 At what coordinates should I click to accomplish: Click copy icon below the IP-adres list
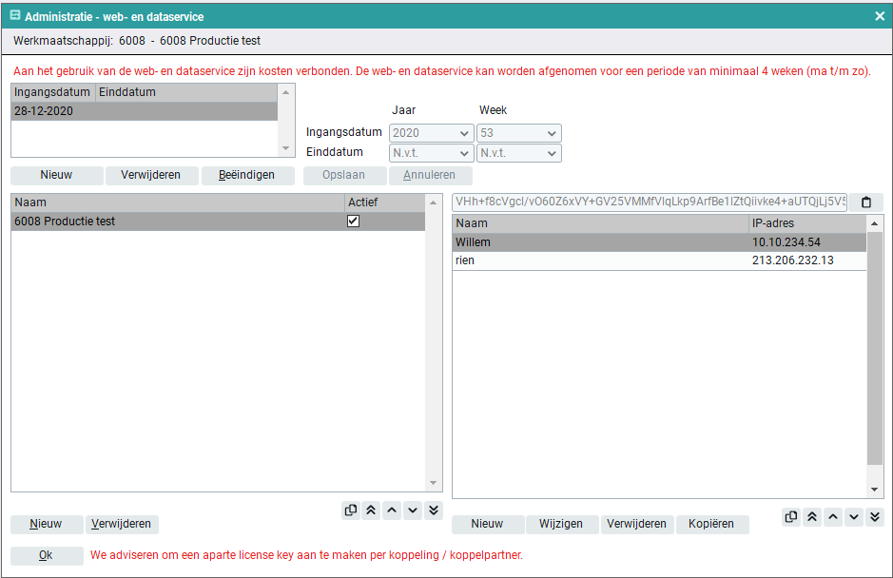[791, 517]
